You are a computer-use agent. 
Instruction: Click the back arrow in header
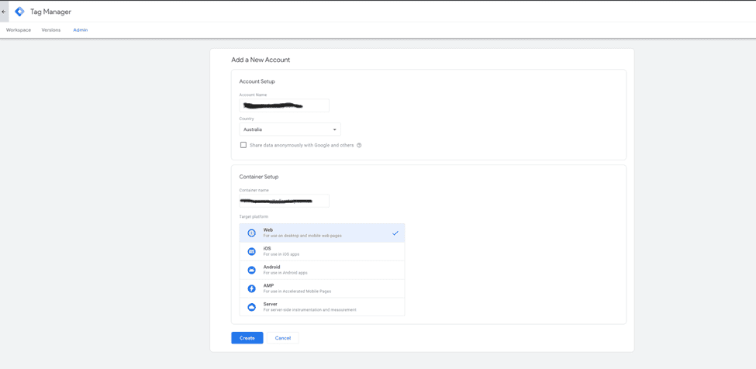[4, 12]
